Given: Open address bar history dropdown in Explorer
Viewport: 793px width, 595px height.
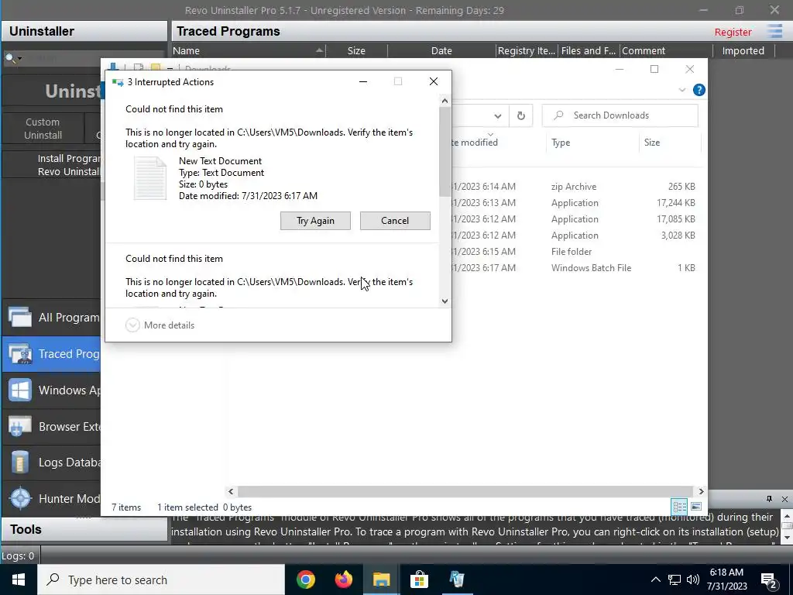Looking at the screenshot, I should point(498,116).
